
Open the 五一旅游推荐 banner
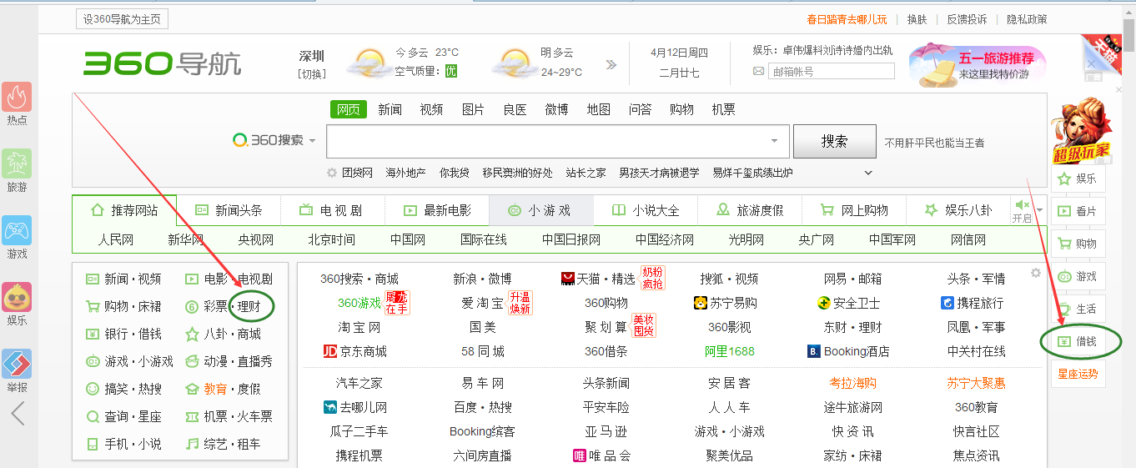coord(976,64)
